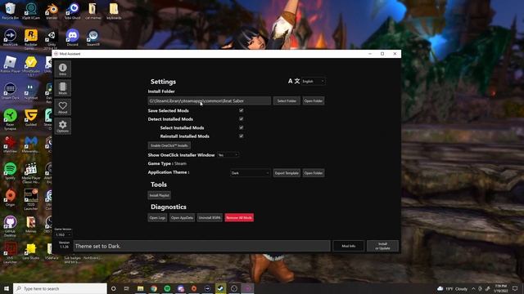This screenshot has width=524, height=294.
Task: Open Lens Studio desktop shortcut
Action: coord(31,251)
